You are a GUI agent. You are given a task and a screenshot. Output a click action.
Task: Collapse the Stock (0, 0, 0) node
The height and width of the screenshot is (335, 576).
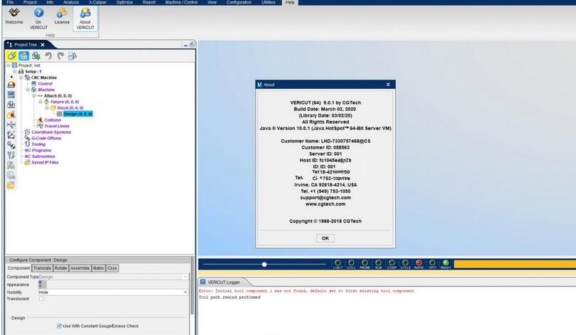point(47,108)
